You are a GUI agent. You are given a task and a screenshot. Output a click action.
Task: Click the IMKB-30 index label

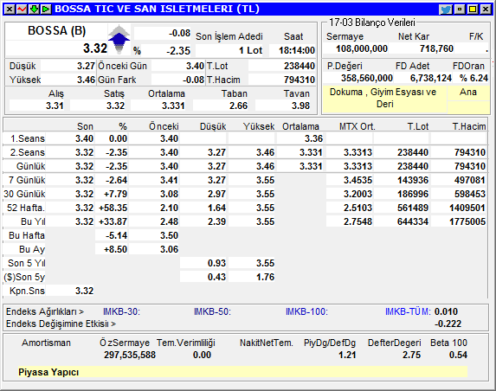121,311
